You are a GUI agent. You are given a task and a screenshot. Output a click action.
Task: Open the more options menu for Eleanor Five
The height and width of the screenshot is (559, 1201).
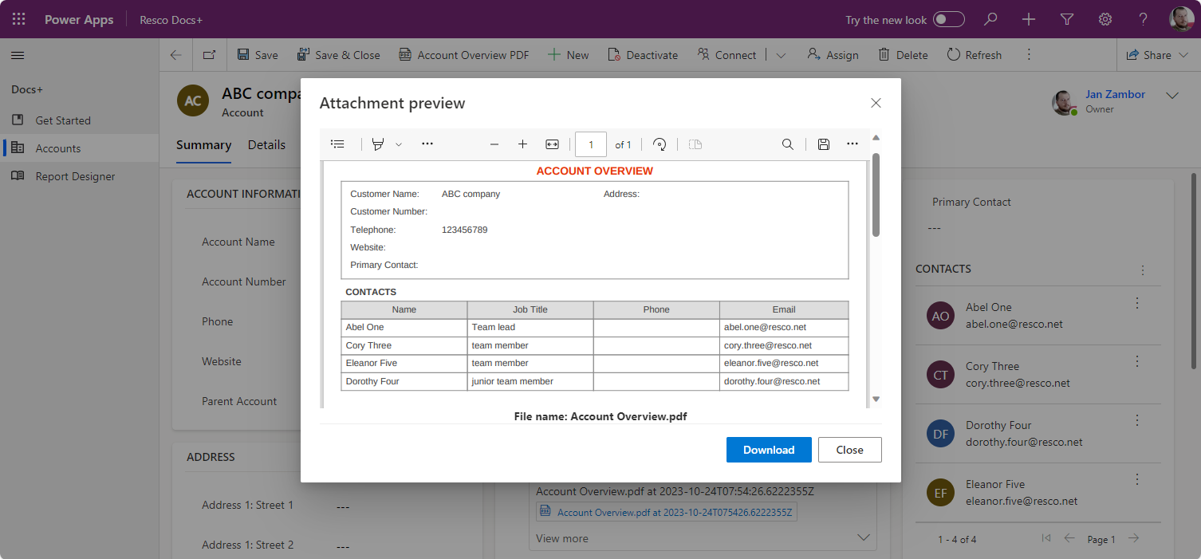point(1137,479)
